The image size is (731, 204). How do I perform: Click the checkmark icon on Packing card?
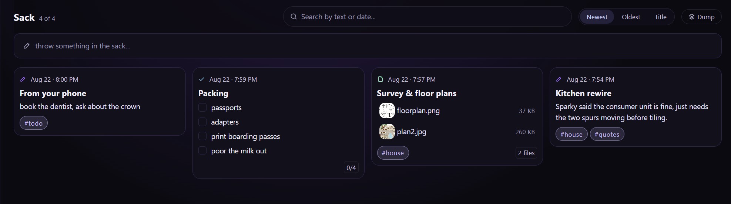[x=201, y=79]
